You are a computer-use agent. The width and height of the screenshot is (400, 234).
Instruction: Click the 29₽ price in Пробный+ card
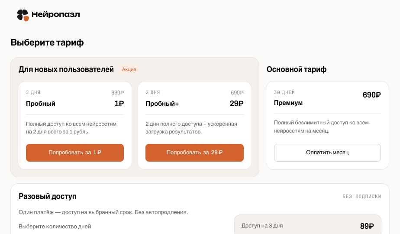pyautogui.click(x=236, y=104)
